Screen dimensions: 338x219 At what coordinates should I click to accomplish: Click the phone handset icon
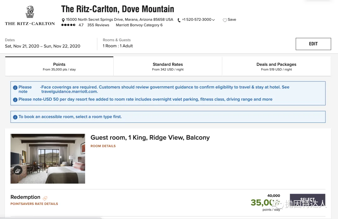click(x=179, y=20)
